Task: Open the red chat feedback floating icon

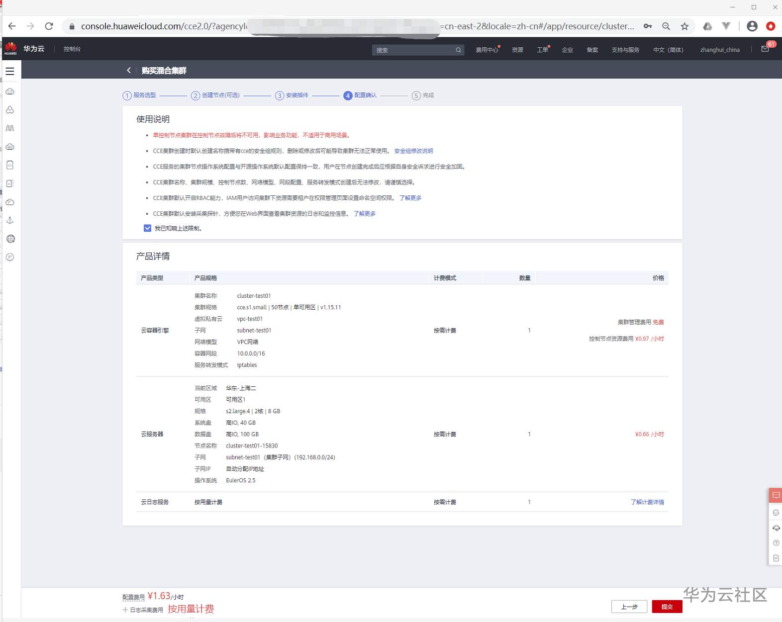Action: pos(776,495)
